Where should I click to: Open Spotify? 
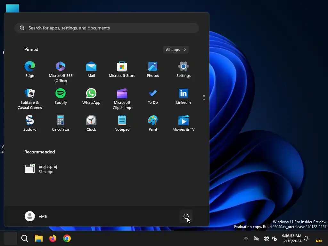coord(61,97)
